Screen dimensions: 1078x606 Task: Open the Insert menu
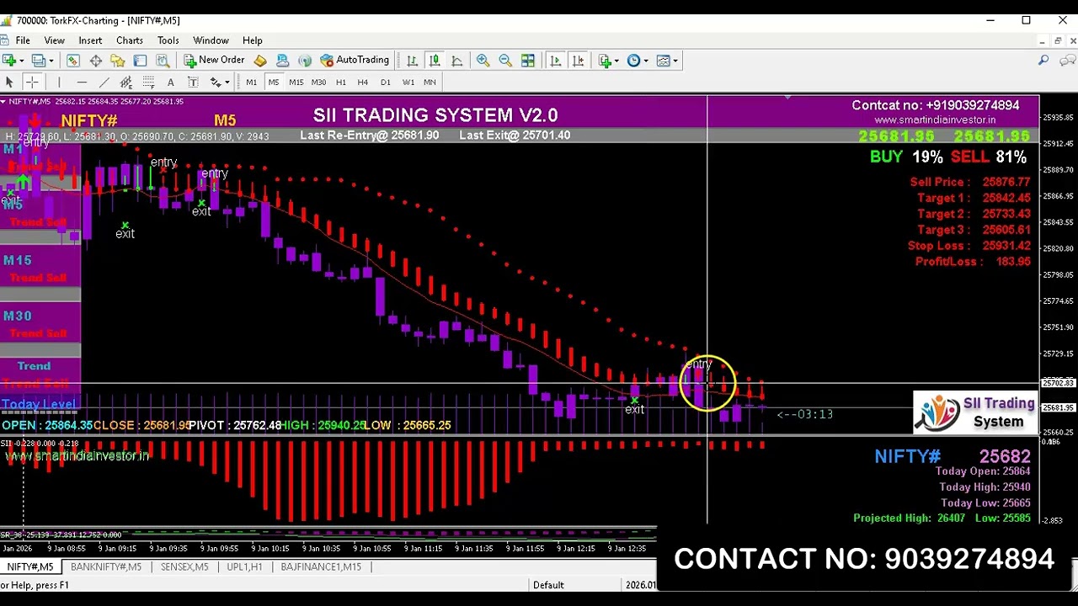pos(90,40)
